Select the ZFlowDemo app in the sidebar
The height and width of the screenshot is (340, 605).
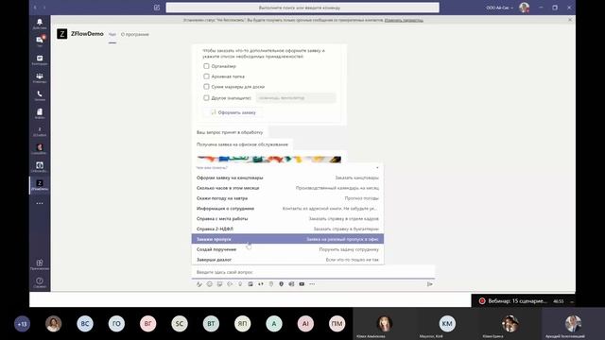(x=40, y=185)
